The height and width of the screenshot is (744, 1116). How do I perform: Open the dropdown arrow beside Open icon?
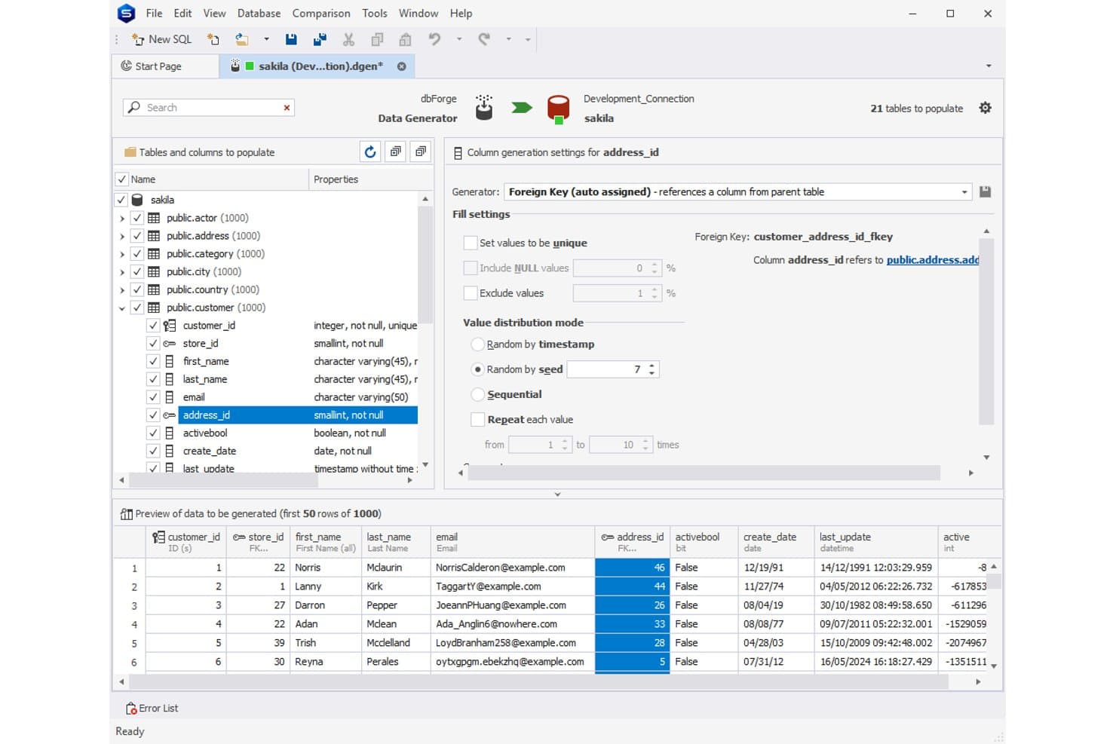pos(266,39)
